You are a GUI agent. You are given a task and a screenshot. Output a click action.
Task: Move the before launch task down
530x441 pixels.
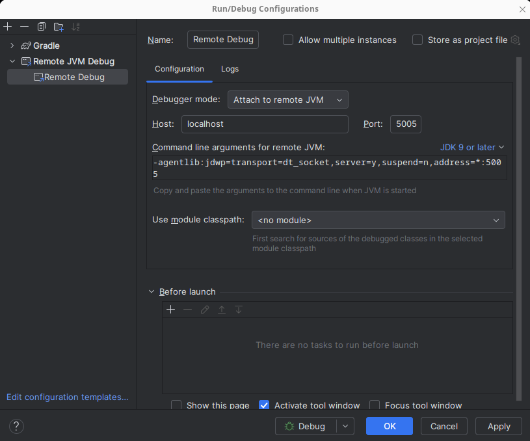pos(239,310)
